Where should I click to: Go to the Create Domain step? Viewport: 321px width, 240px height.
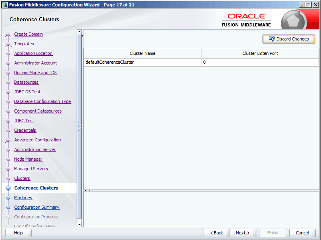(28, 34)
